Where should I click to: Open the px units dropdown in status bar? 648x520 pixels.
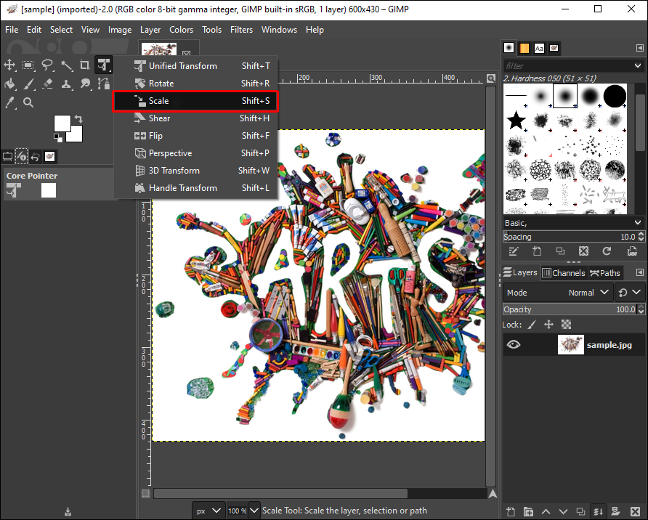coord(208,511)
